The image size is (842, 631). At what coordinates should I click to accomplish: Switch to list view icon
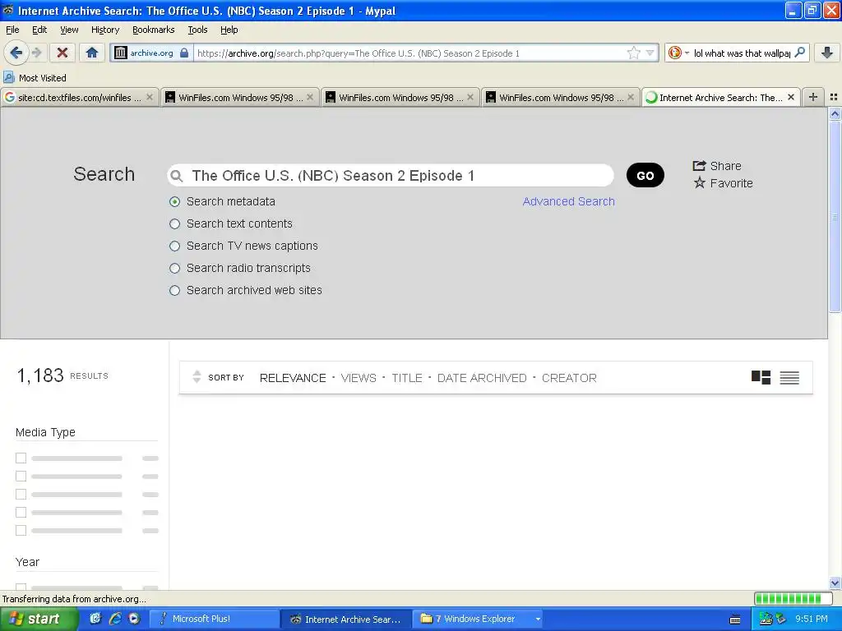(789, 378)
